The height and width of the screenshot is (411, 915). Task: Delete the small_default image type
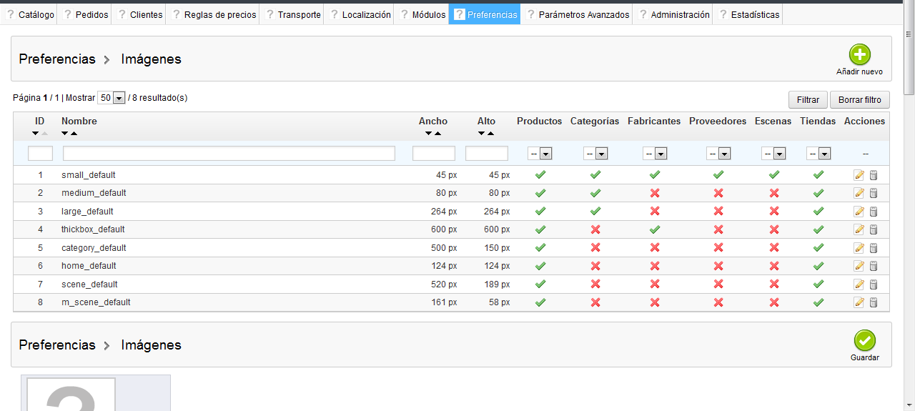pyautogui.click(x=874, y=175)
